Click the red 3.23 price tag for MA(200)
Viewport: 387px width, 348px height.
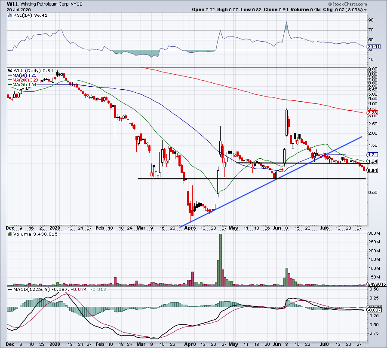(x=372, y=113)
